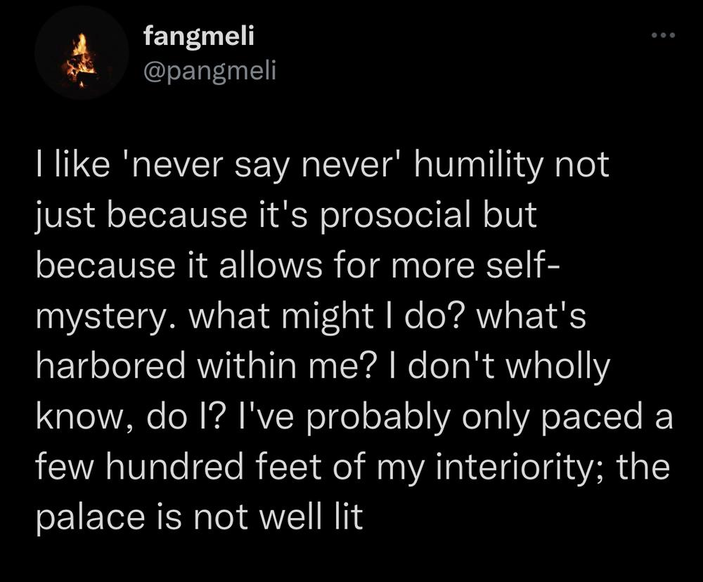Image resolution: width=703 pixels, height=582 pixels.
Task: Click the word 'harbored' in the tweet
Action: click(110, 366)
